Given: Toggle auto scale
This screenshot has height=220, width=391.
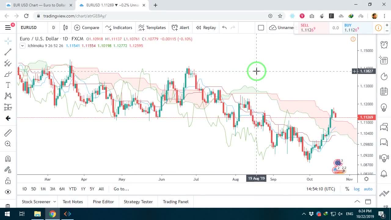Looking at the screenshot, I should pyautogui.click(x=368, y=189).
